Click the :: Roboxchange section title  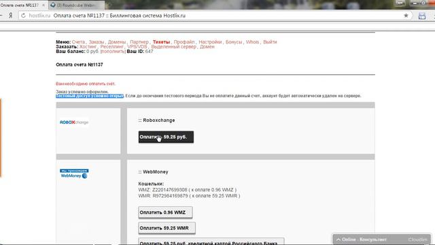point(156,120)
